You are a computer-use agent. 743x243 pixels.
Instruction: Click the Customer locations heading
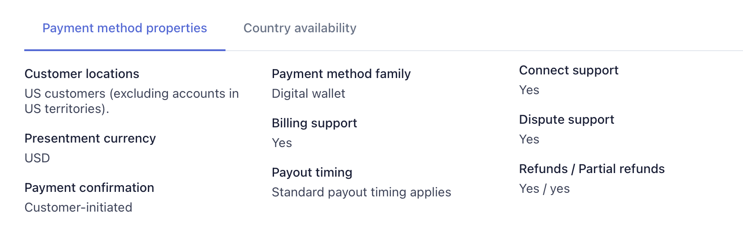82,74
